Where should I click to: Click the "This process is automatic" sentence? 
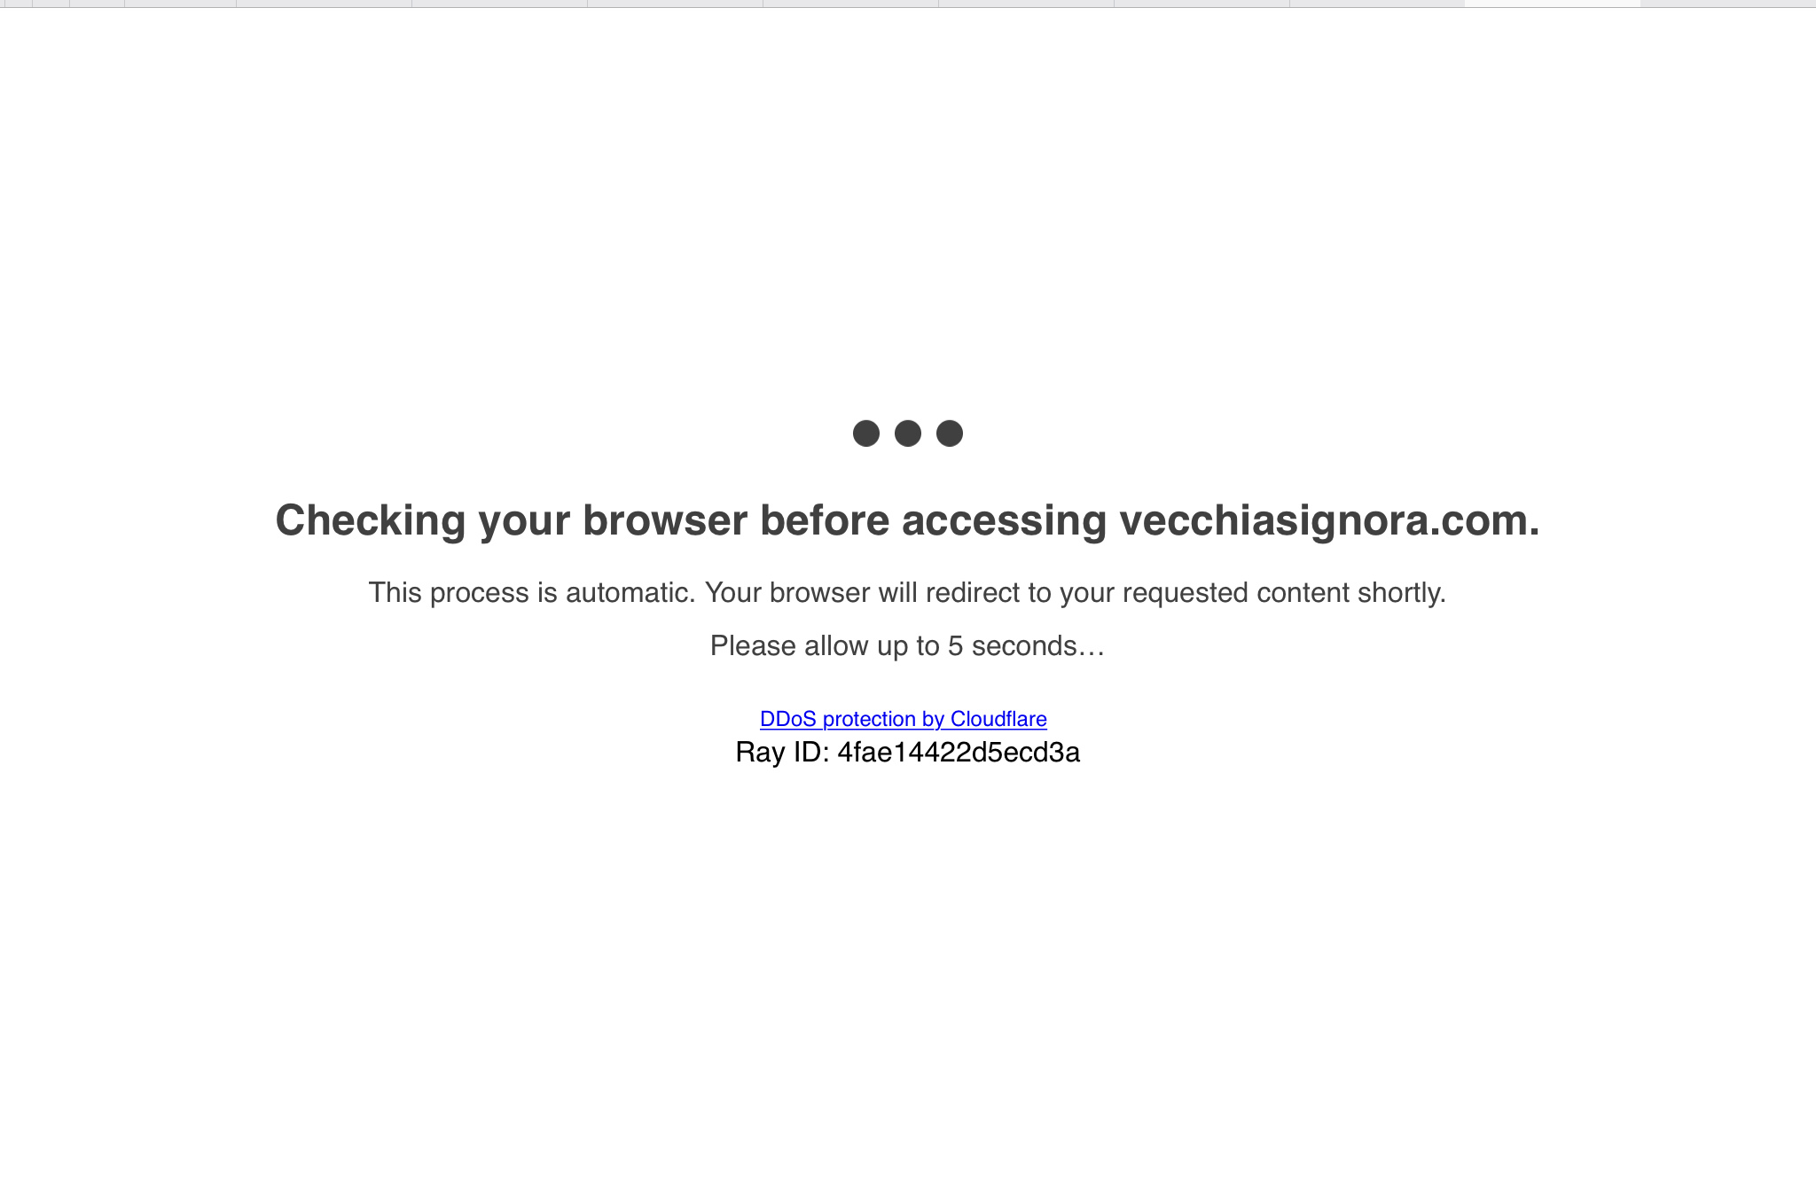point(532,592)
